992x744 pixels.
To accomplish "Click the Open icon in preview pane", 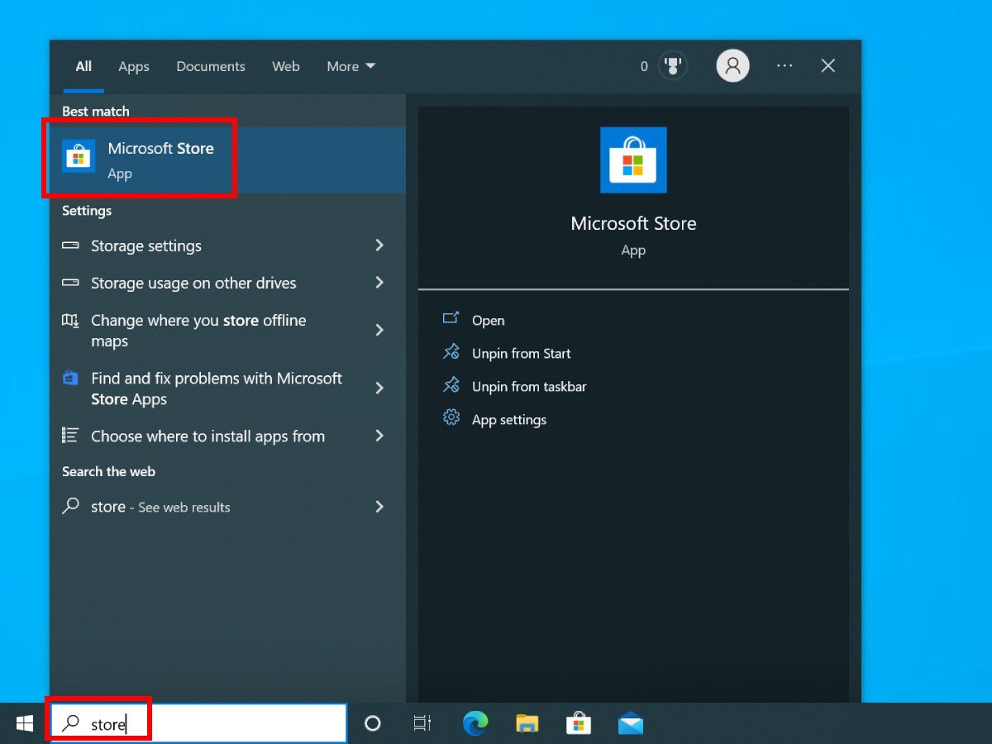I will [451, 319].
